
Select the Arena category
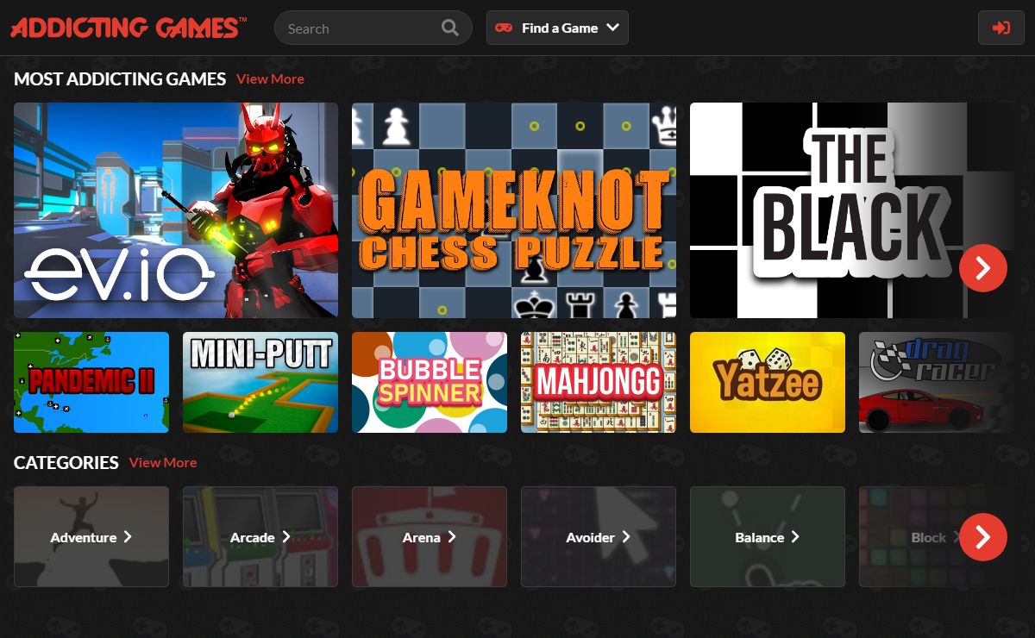click(x=430, y=536)
